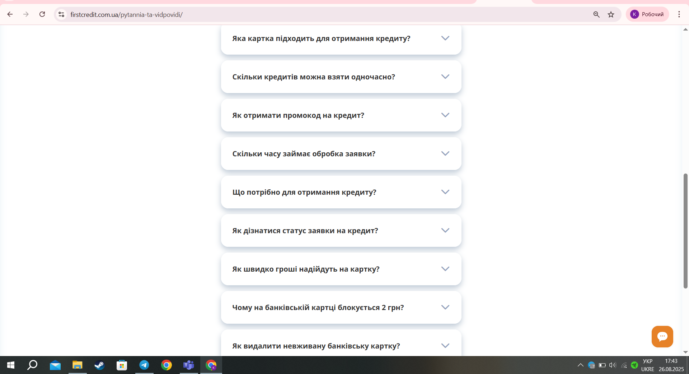Viewport: 689px width, 374px height.
Task: Select the question text 'Як швидко гроші надійдуть на картку?'
Action: pos(306,269)
